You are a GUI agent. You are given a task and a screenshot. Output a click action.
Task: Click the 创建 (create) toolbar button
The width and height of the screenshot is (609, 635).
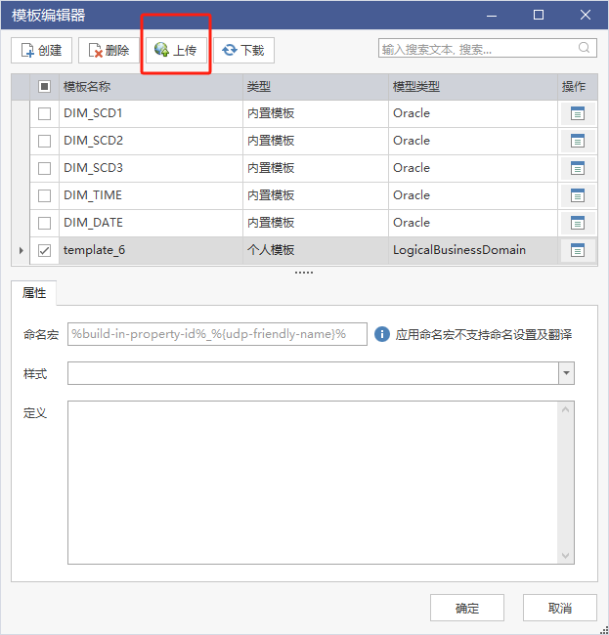pos(41,50)
